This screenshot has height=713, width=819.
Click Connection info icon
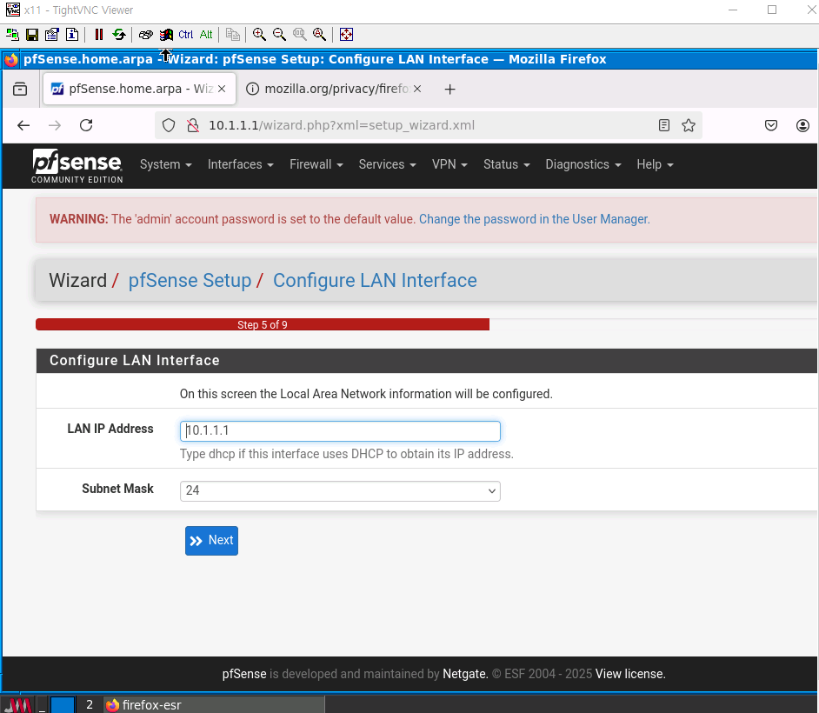tap(72, 35)
